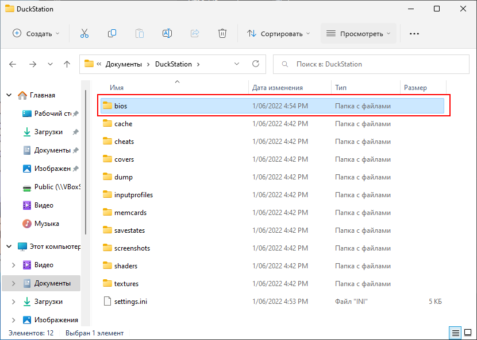Expand address bar history dropdown
The height and width of the screenshot is (340, 477).
pos(237,64)
